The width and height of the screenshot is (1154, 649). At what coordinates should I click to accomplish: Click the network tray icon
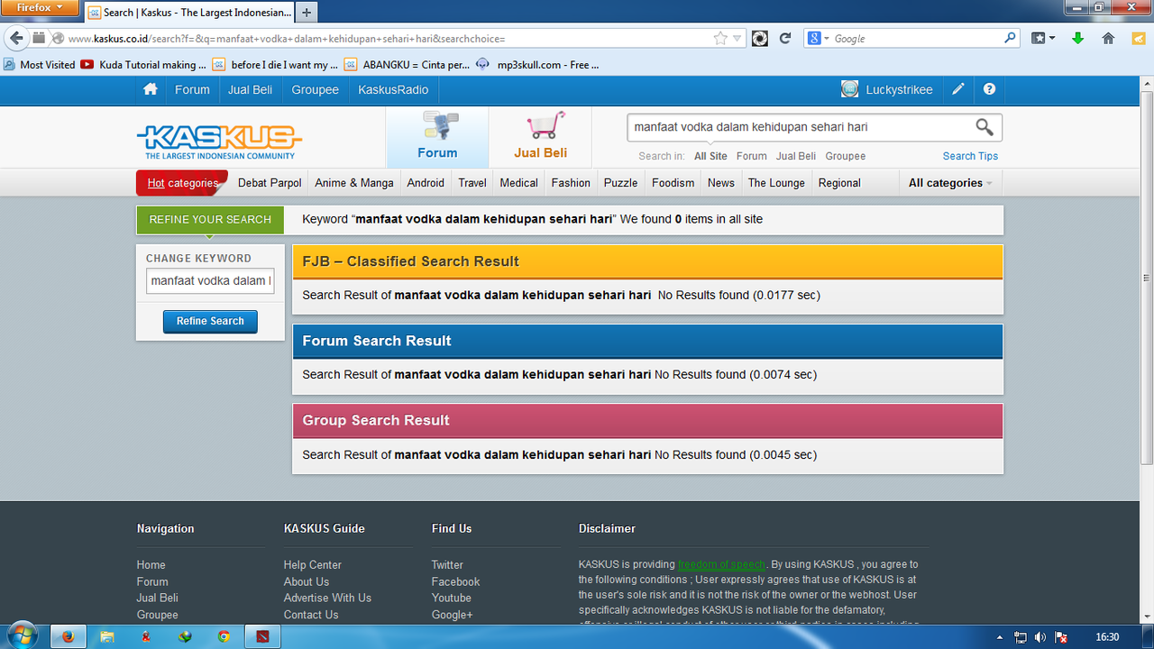coord(1021,637)
